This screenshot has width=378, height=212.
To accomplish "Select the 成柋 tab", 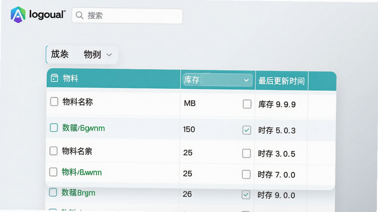I will coord(60,54).
